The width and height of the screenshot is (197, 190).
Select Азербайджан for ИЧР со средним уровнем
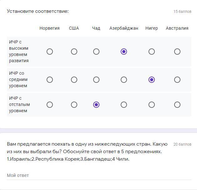coord(124,80)
